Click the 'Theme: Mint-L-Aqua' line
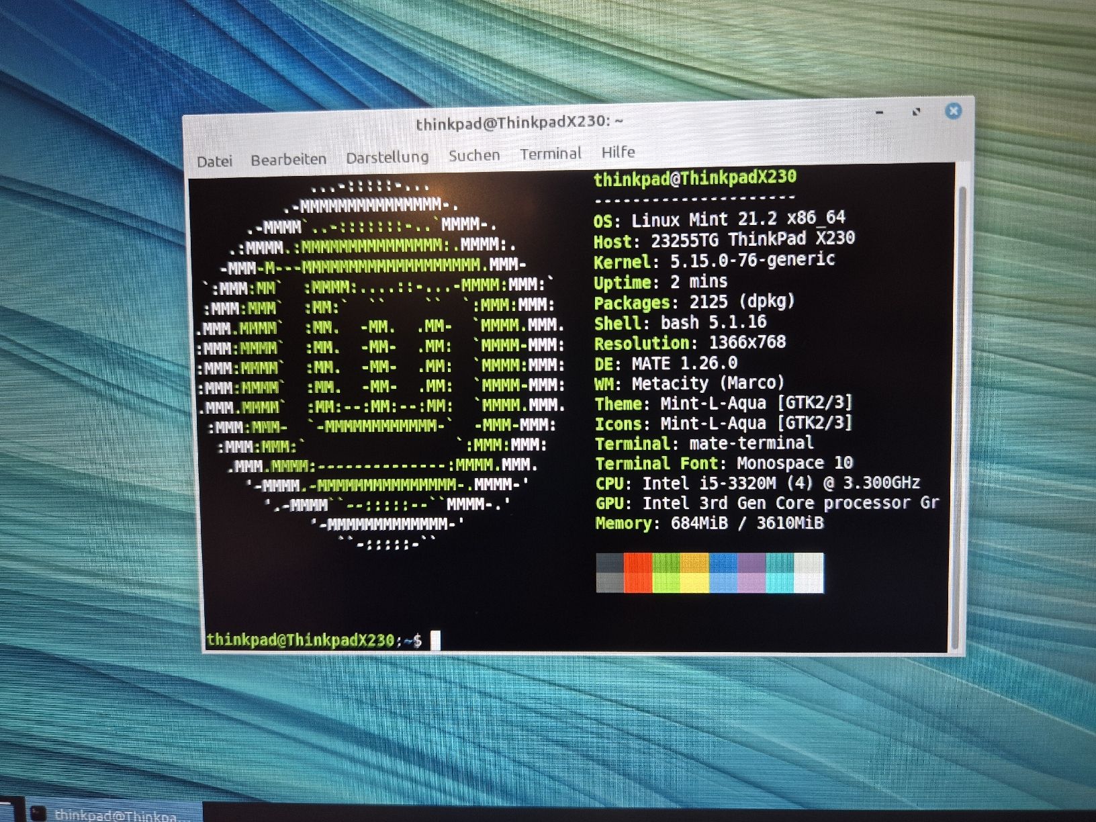 pos(724,403)
